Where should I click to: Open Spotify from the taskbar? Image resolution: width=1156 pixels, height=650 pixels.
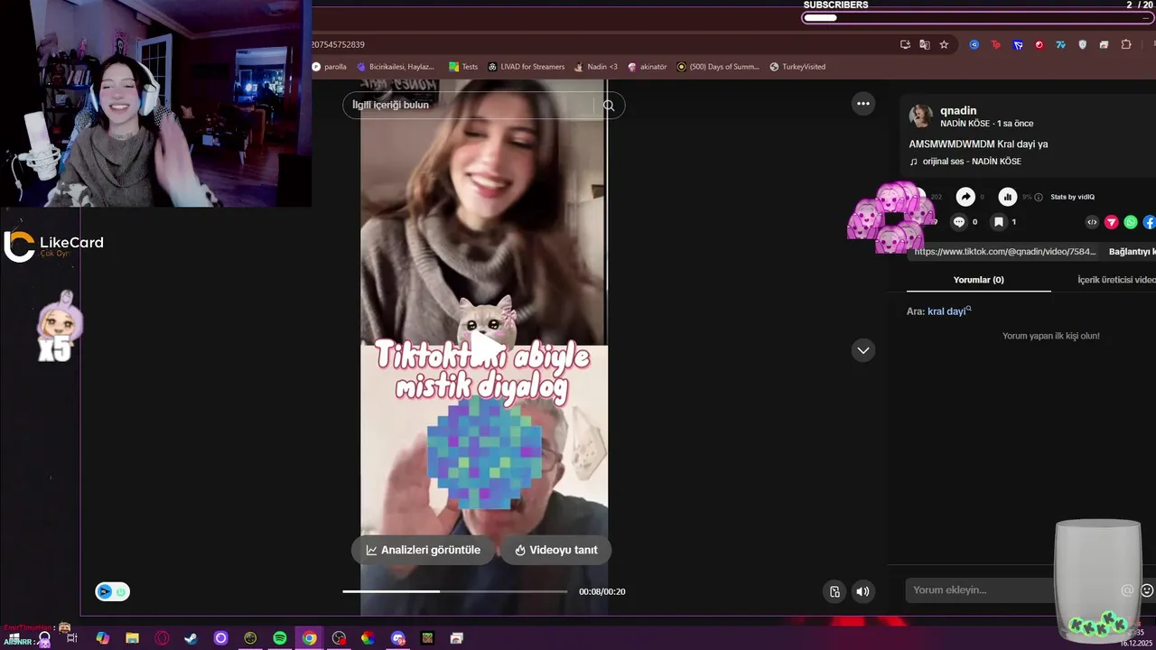point(280,638)
